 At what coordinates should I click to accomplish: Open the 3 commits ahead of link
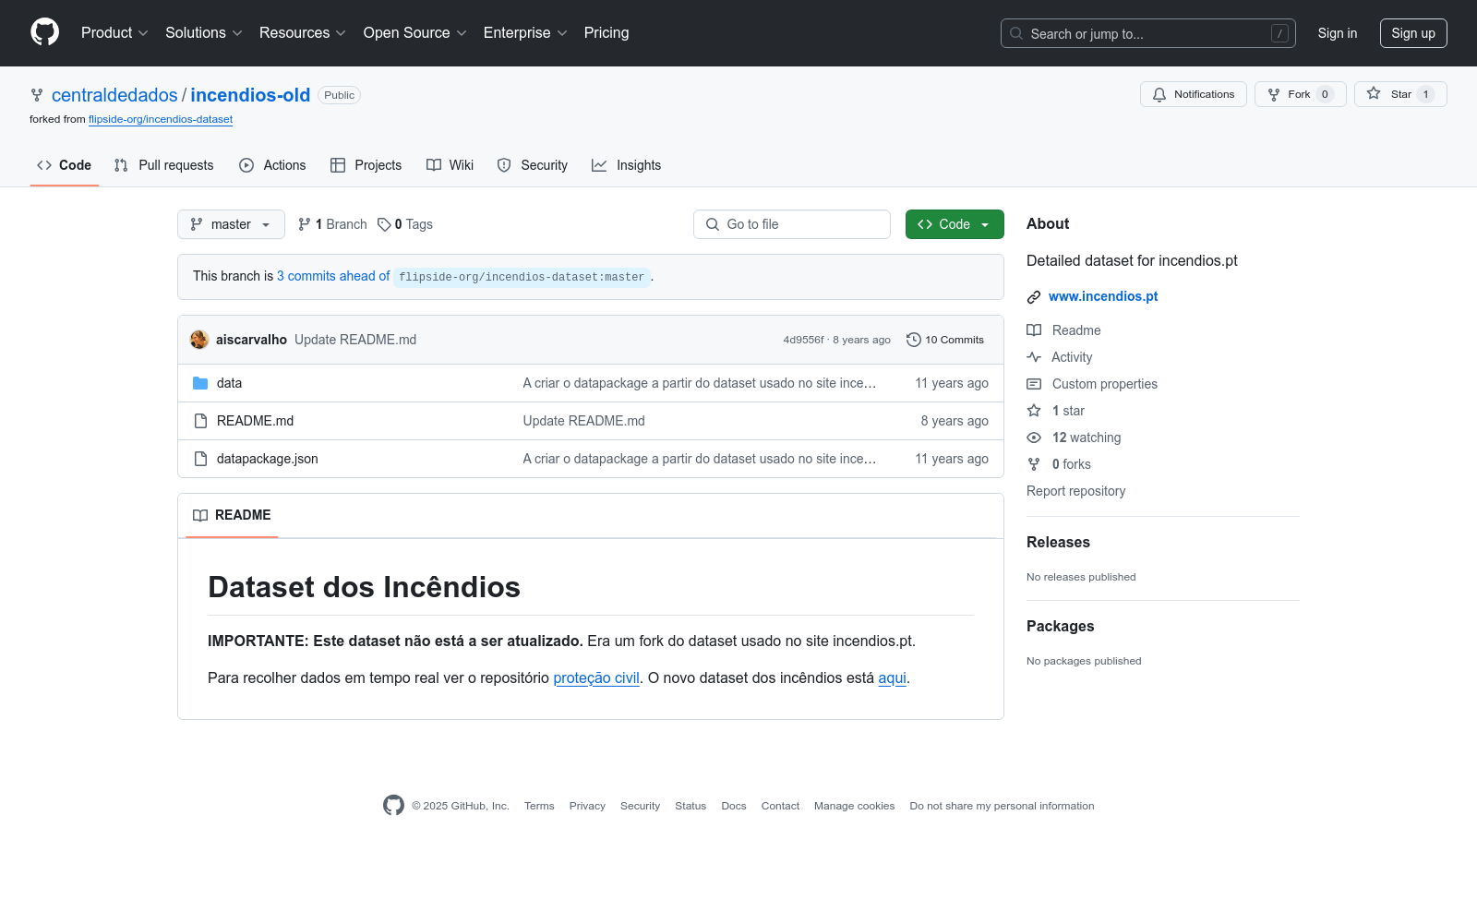[333, 276]
